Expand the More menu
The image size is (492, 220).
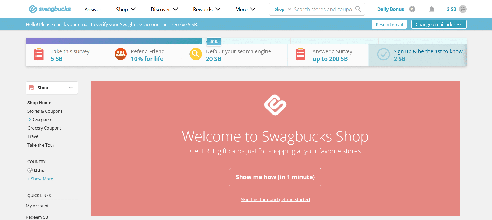coord(245,9)
